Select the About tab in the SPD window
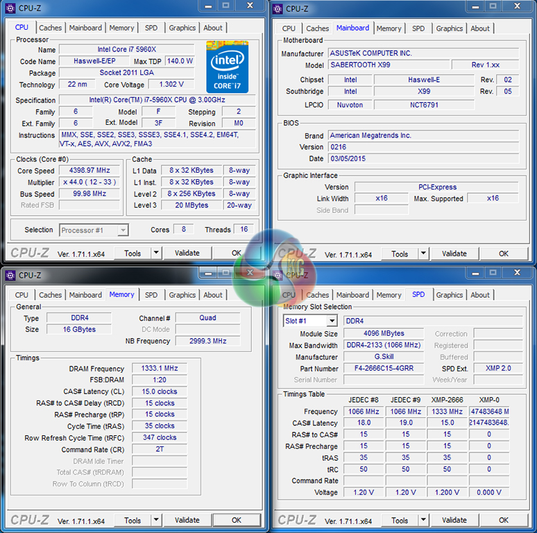Viewport: 537px width, 533px height. tap(480, 295)
